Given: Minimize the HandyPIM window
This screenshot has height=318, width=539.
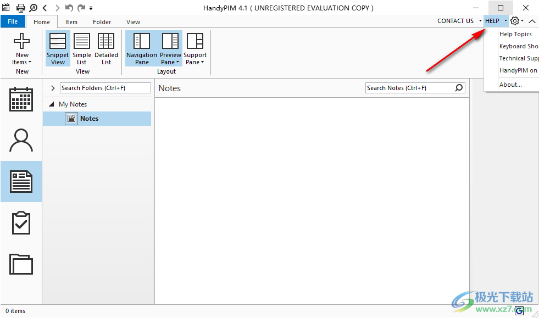Looking at the screenshot, I should pos(476,8).
